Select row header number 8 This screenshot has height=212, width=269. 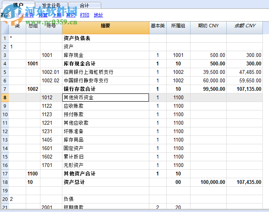pos(5,97)
